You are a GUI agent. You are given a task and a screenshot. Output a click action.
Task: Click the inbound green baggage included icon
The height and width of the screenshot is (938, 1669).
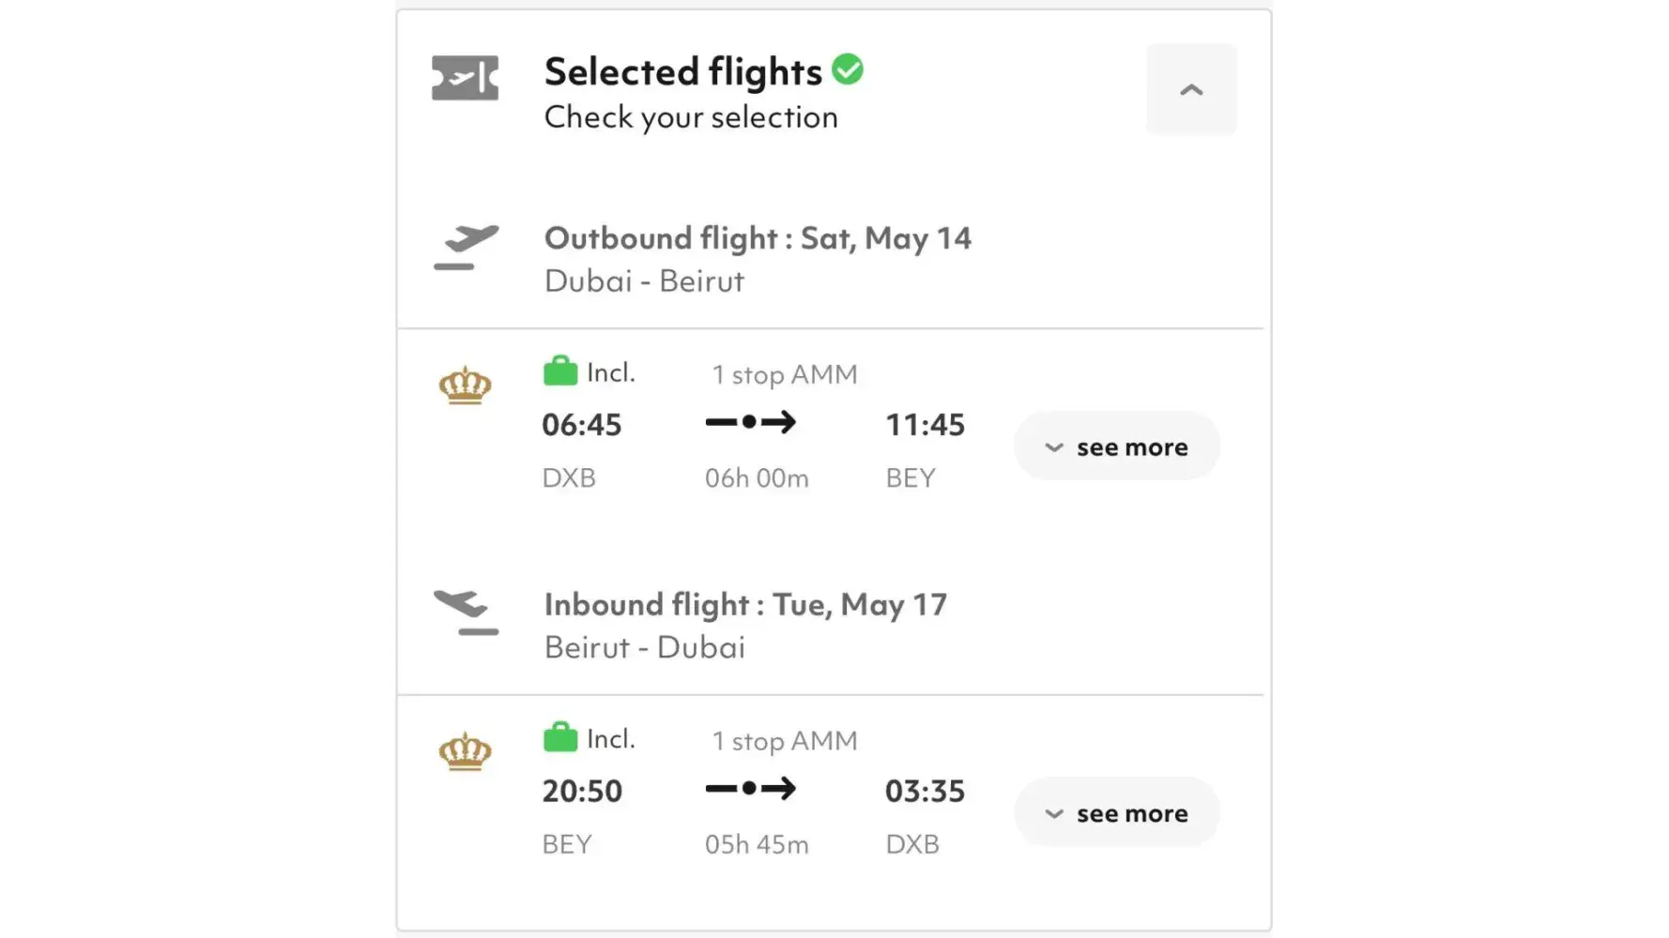pyautogui.click(x=560, y=738)
